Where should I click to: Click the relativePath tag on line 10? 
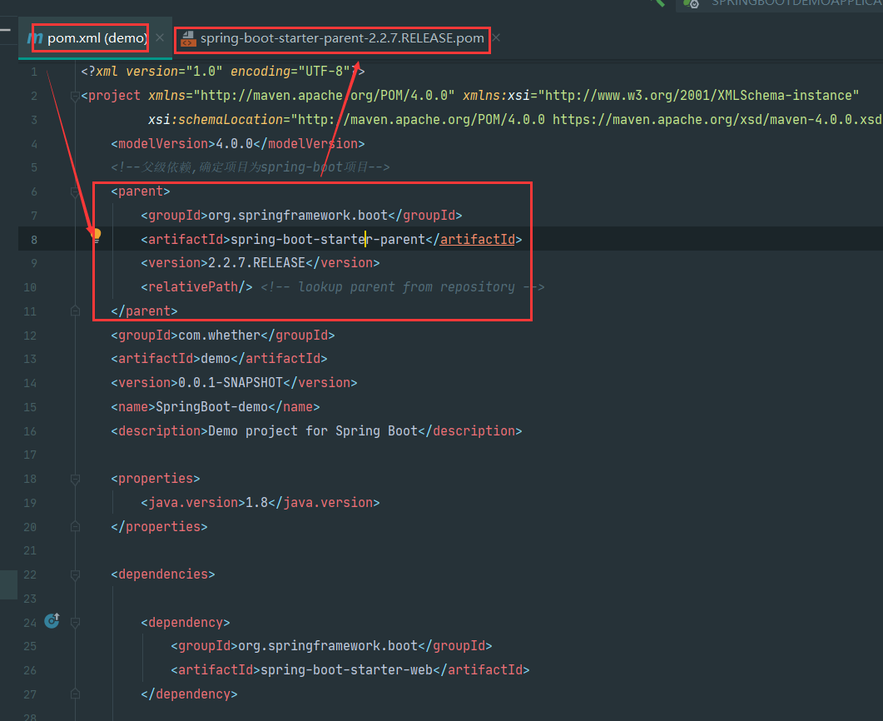(196, 287)
